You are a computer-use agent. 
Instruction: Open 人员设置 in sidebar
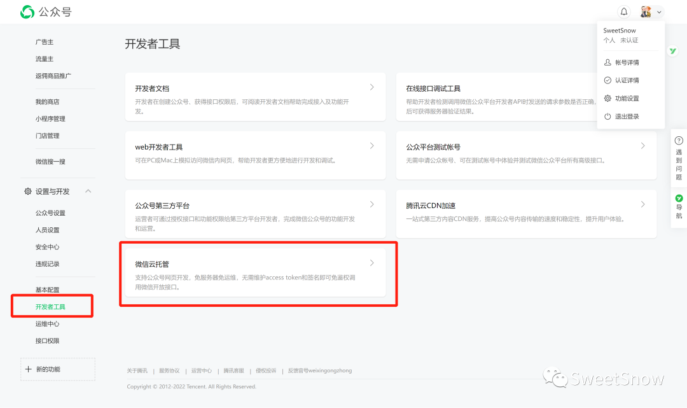[x=47, y=230]
